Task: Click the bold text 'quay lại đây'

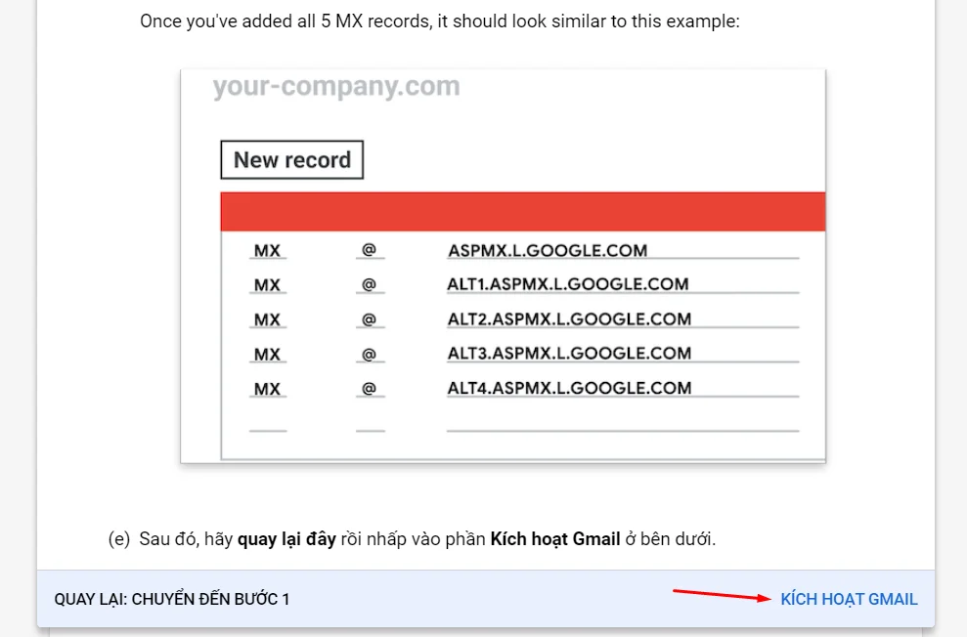Action: 286,539
